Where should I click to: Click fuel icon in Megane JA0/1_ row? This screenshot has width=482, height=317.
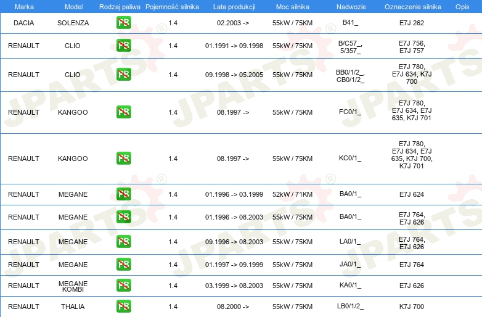click(123, 265)
